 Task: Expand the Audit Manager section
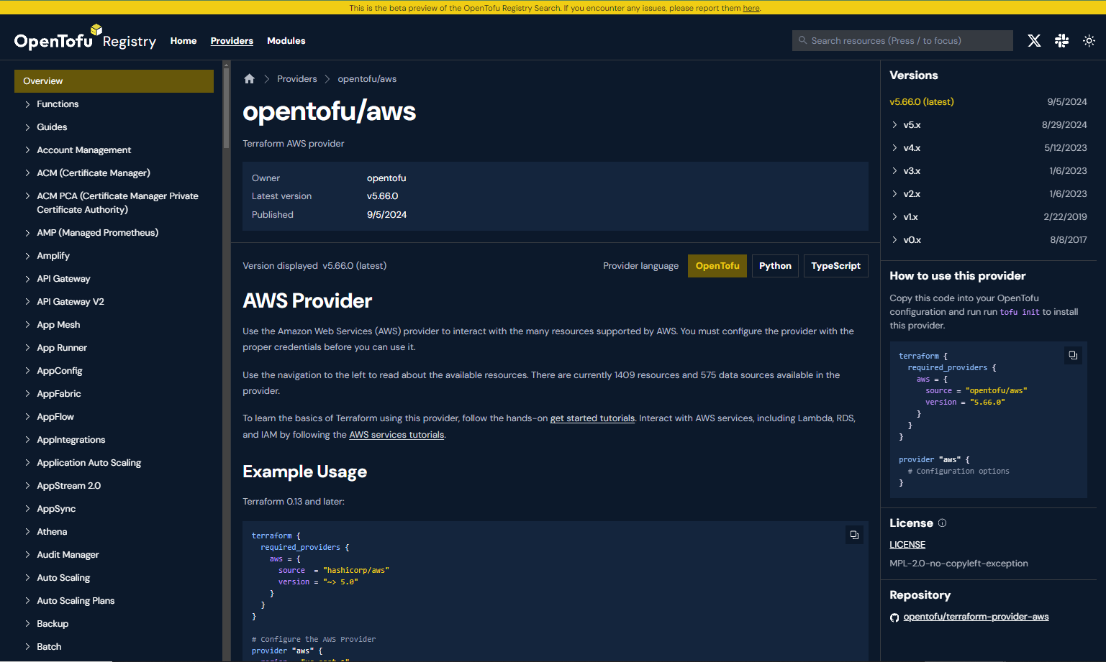(x=68, y=555)
